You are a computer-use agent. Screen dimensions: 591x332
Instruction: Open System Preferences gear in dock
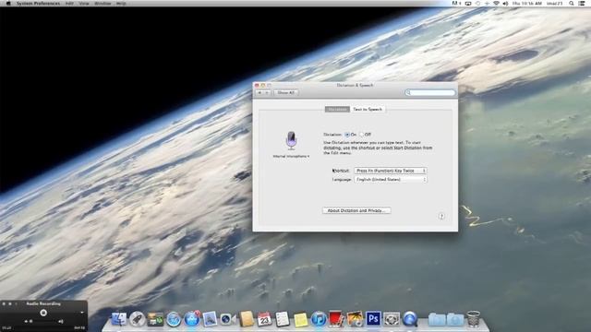[x=392, y=319]
